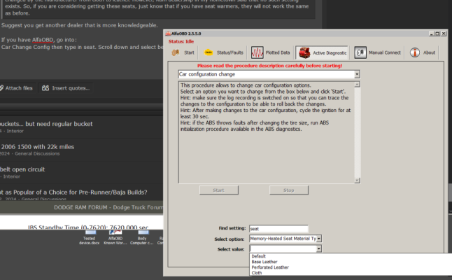
Task: Choose Base Leather from the list
Action: (x=264, y=262)
